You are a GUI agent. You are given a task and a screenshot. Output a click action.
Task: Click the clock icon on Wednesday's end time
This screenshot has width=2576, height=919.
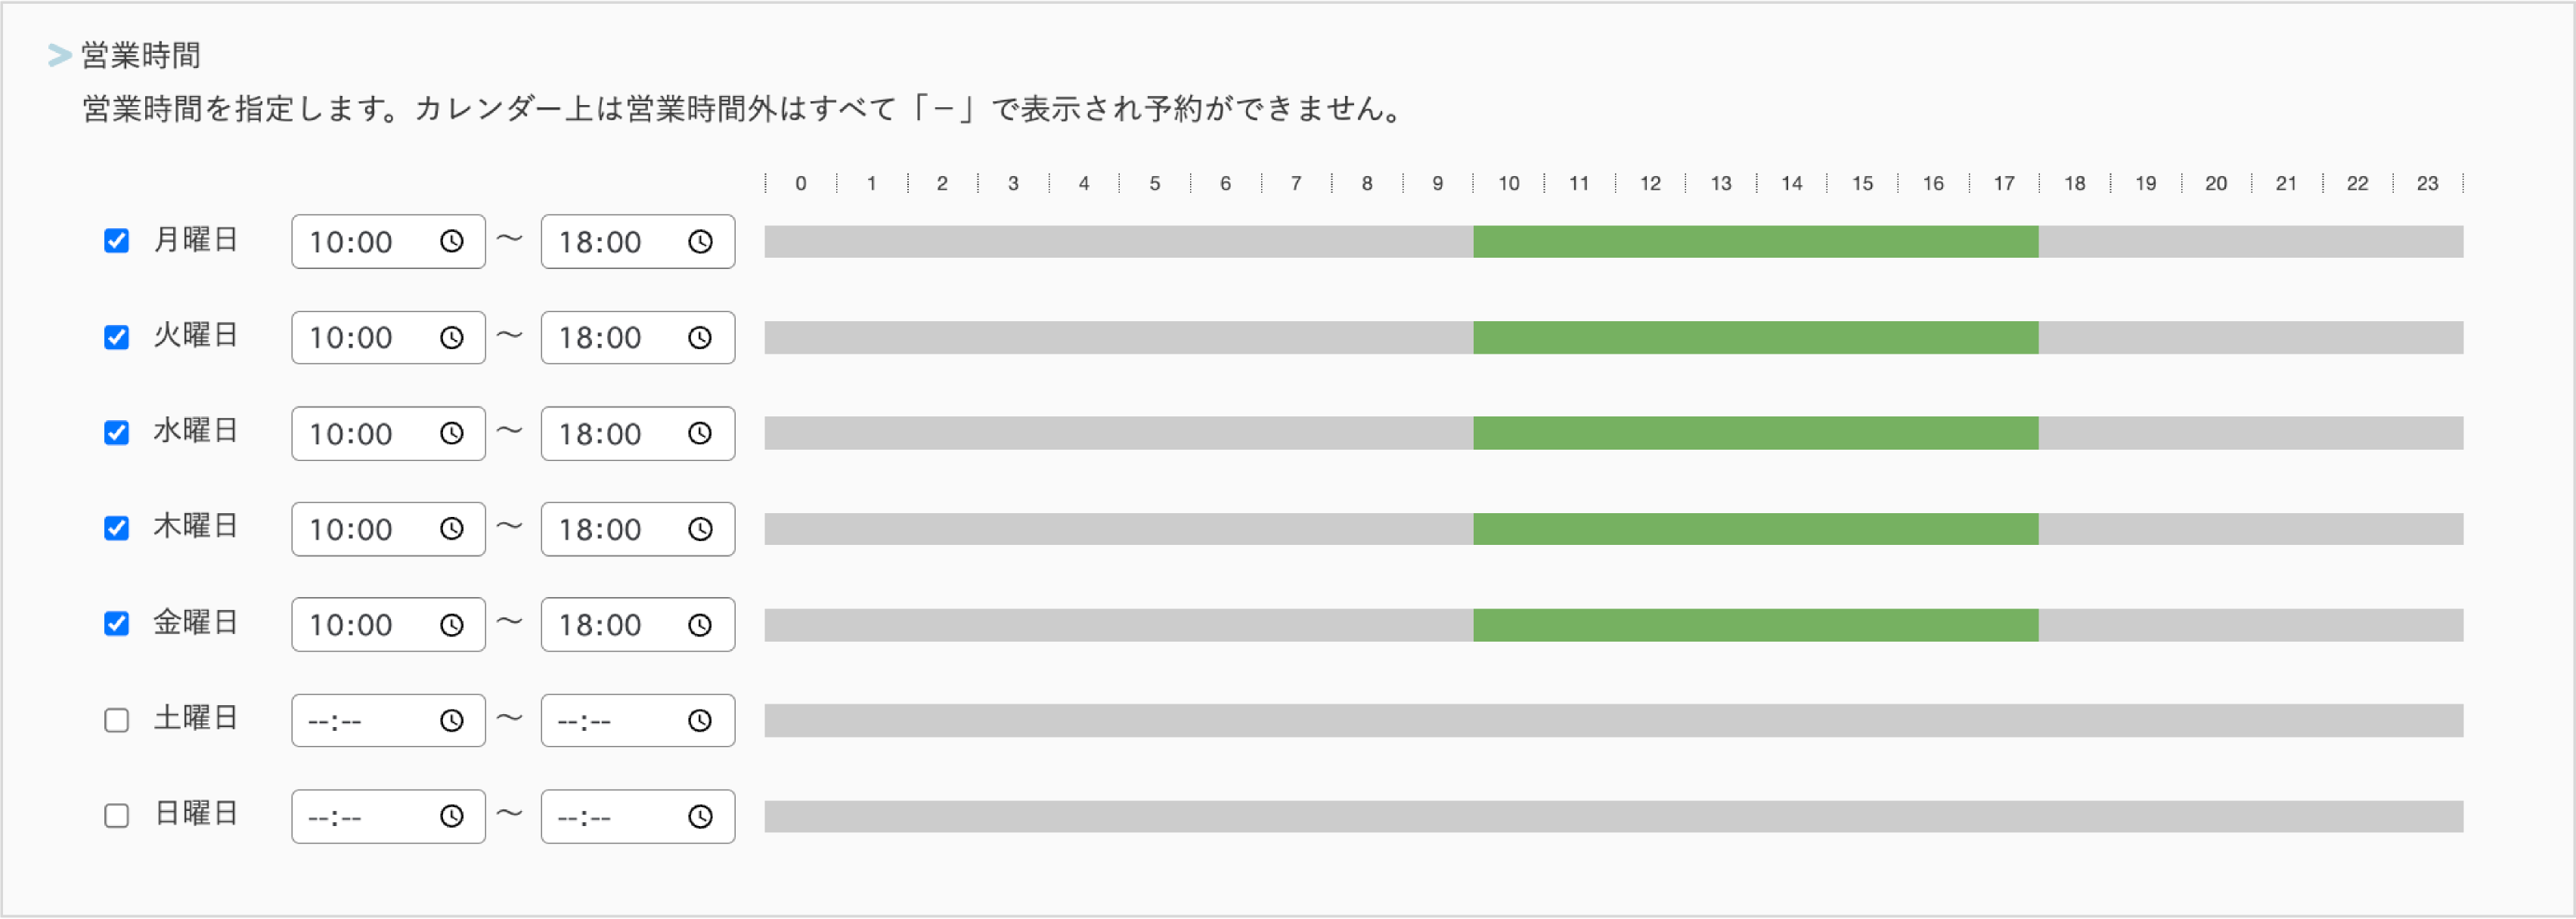[x=702, y=433]
